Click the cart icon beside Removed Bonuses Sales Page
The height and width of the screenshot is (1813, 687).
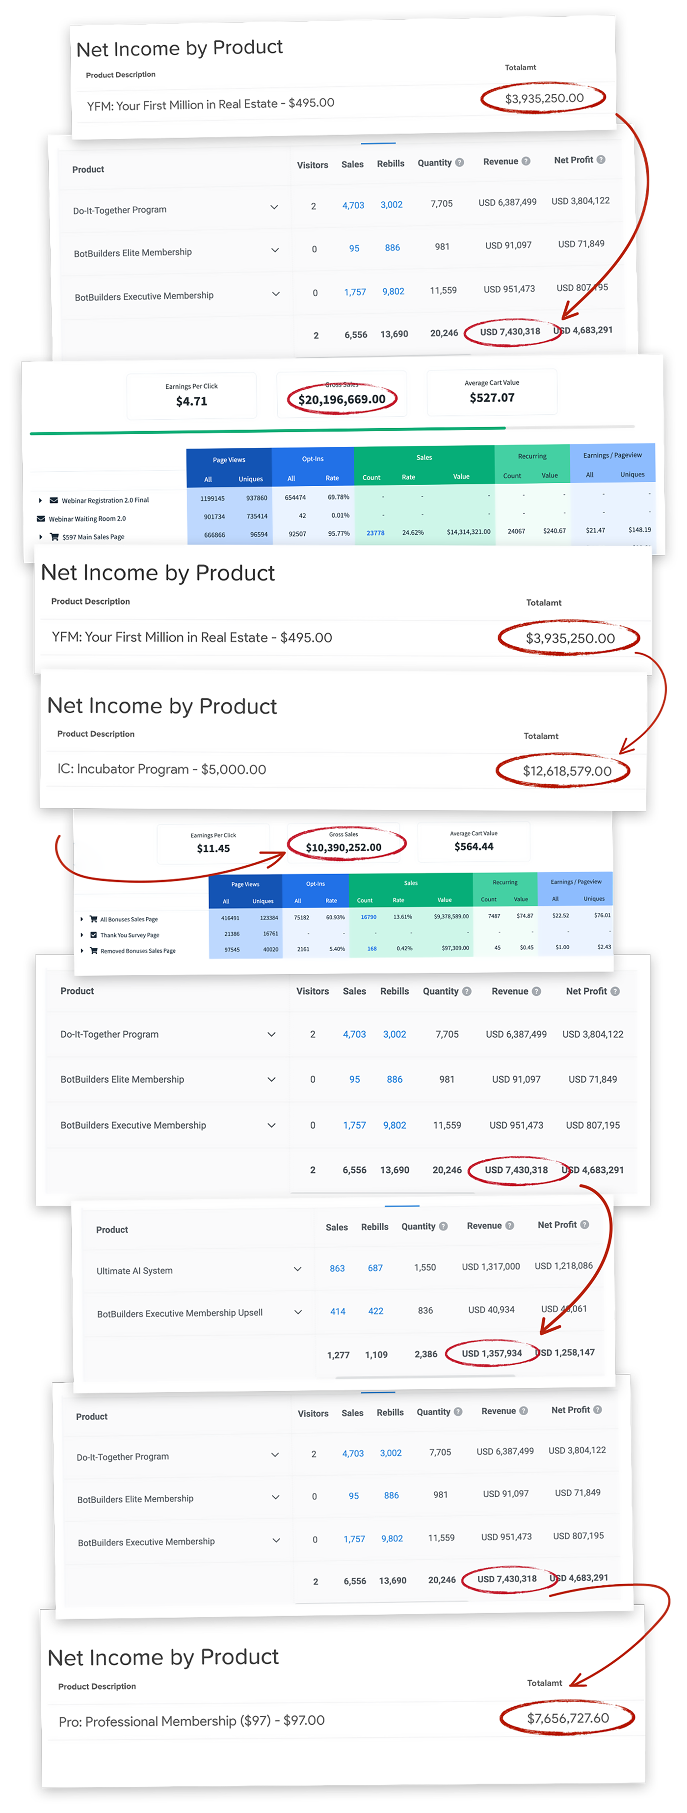[94, 950]
